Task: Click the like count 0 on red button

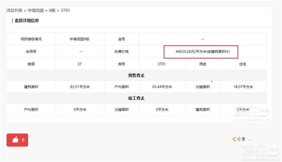Action: coord(23,139)
